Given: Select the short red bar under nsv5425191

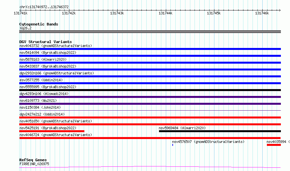Looking at the screenshot, I should pyautogui.click(x=52, y=131).
